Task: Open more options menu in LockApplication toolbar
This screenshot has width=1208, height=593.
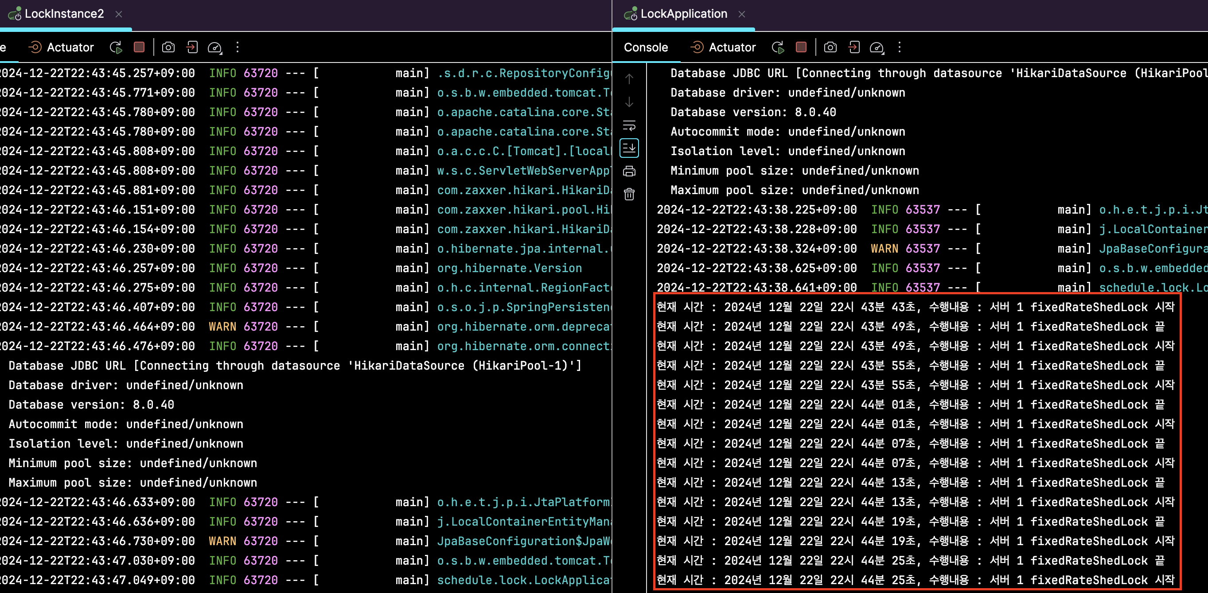Action: (900, 47)
